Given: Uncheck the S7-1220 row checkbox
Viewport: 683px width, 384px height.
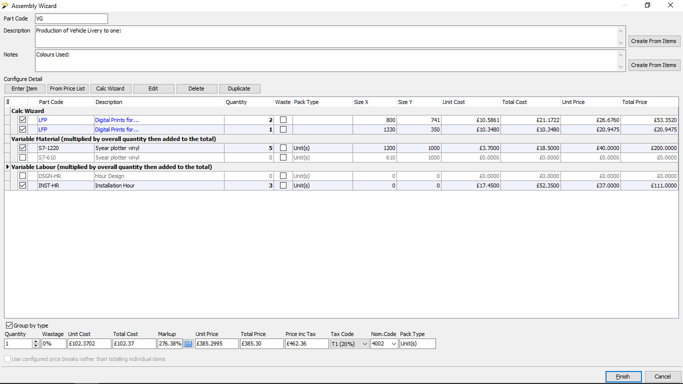Looking at the screenshot, I should click(x=22, y=148).
